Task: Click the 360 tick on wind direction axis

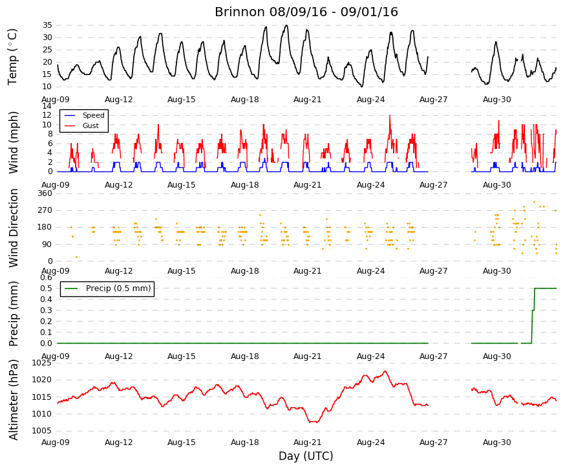Action: click(45, 193)
